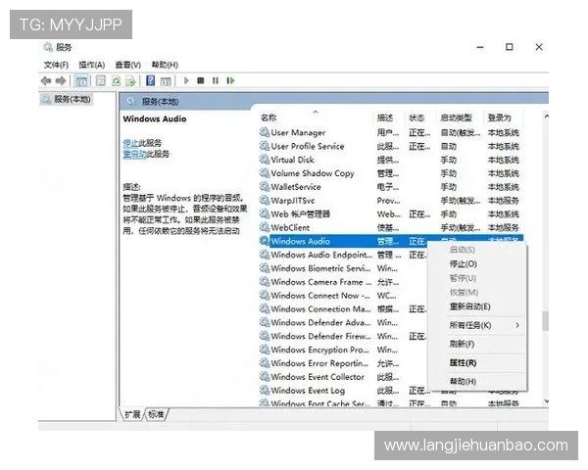
Task: Select the Windows Error Reportin... row
Action: pyautogui.click(x=343, y=363)
